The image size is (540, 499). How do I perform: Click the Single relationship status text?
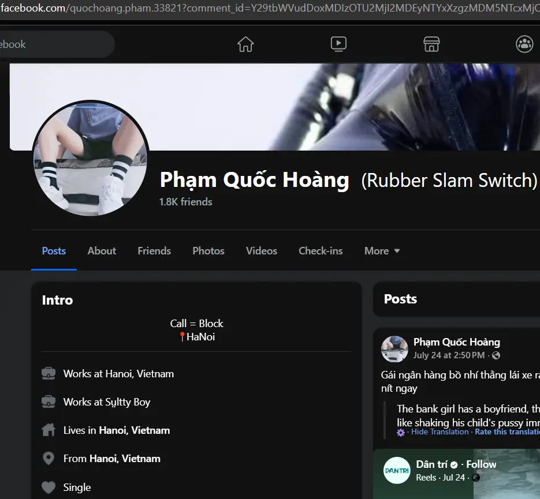[x=77, y=487]
